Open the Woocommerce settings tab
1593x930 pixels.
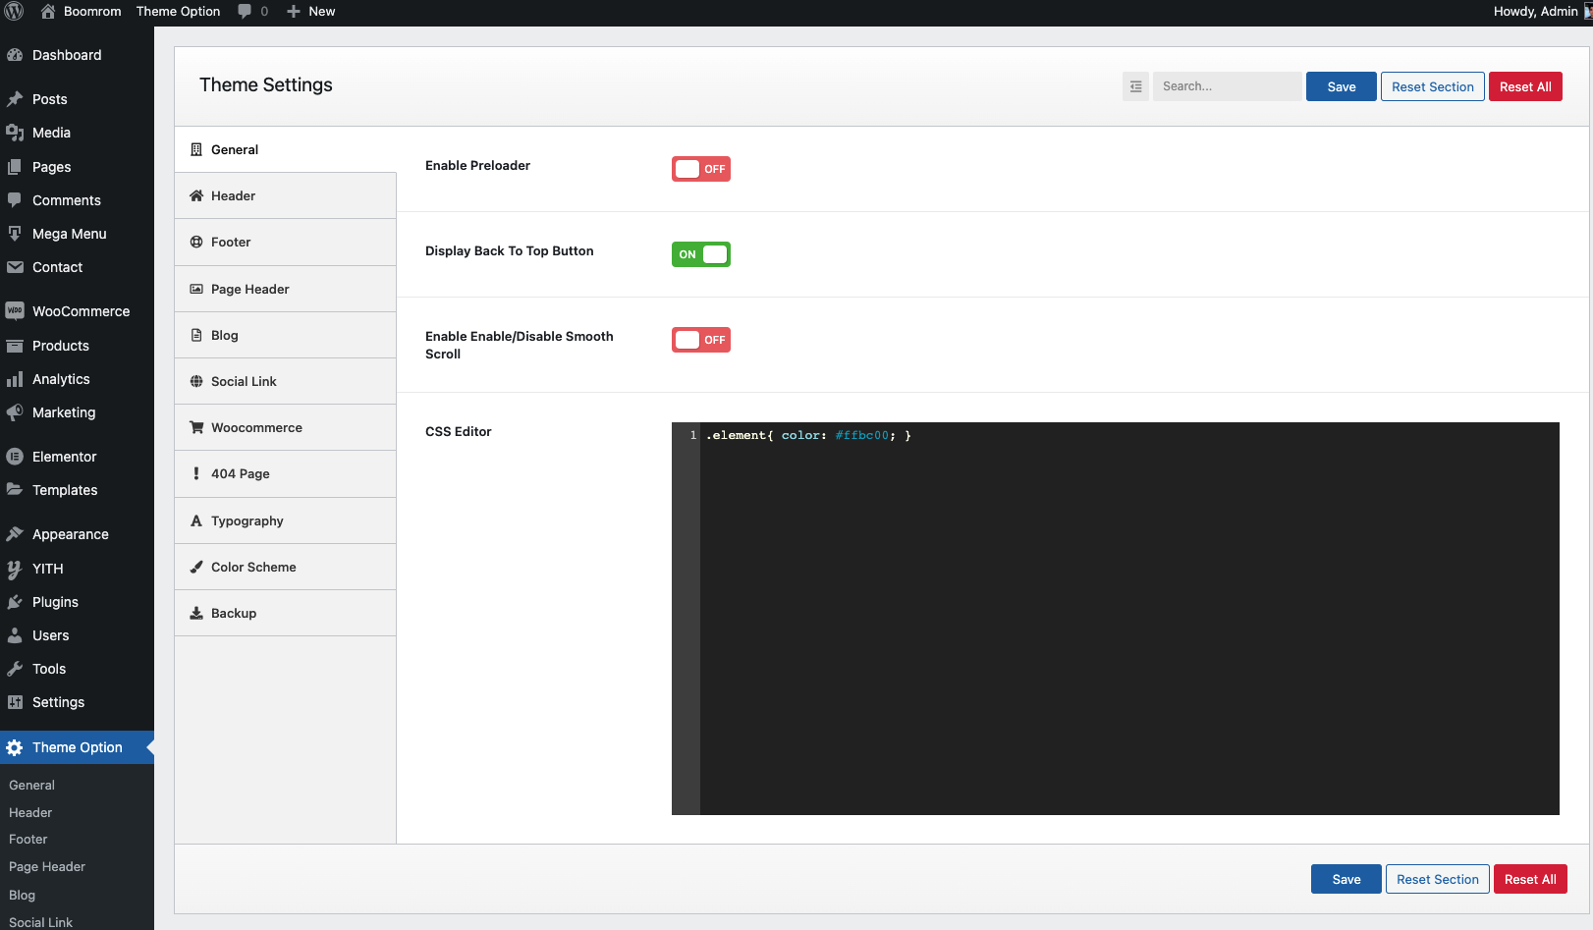pyautogui.click(x=286, y=427)
